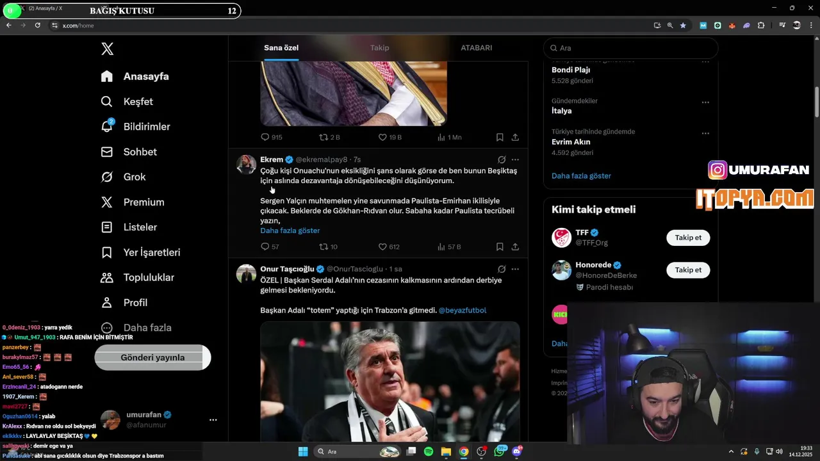The height and width of the screenshot is (461, 820).
Task: Like Ekrem's post heart icon
Action: 382,247
